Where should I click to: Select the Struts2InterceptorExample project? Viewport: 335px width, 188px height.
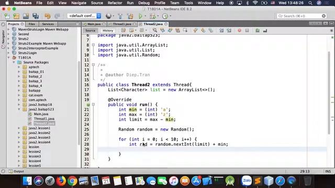(38, 48)
